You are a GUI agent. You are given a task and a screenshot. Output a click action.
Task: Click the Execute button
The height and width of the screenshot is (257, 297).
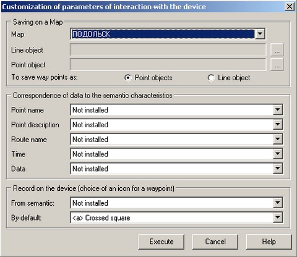[161, 242]
